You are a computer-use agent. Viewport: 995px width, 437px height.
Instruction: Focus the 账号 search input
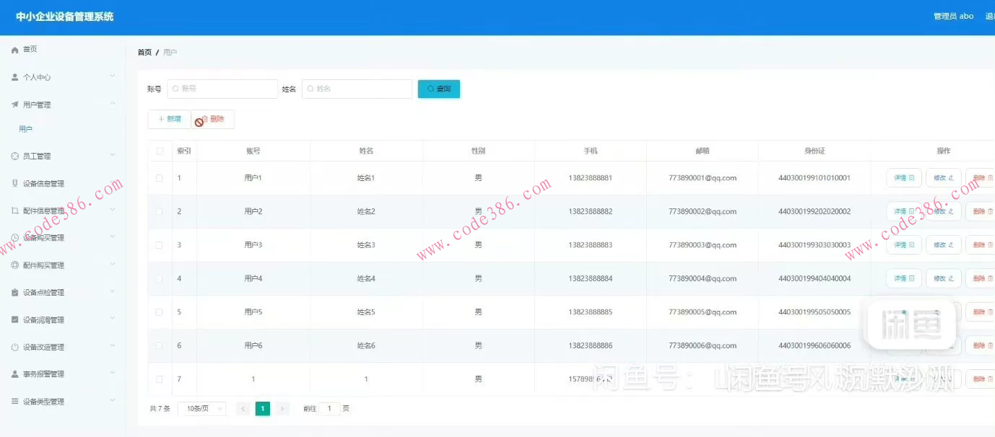222,89
